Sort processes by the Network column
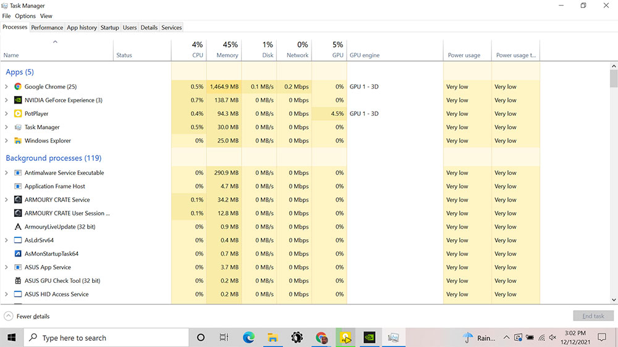Screen dimensions: 618x347 point(294,50)
